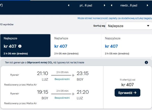Viewport: 152px width, 110px height.
Task: Click the sort dropdown arrow
Action: (x=148, y=26)
